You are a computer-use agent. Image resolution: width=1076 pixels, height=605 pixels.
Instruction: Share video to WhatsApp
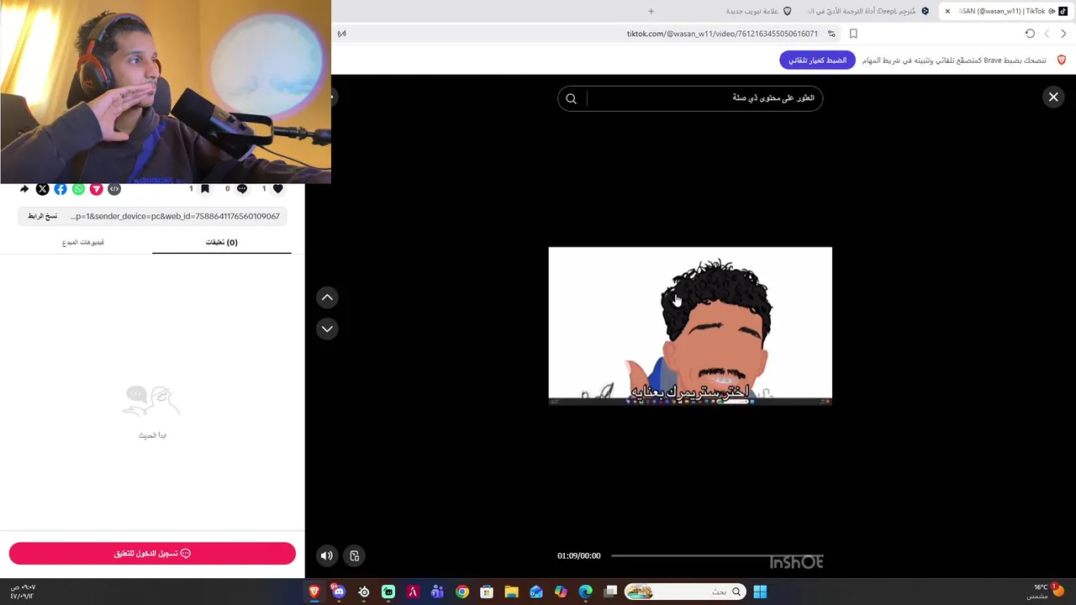(78, 189)
